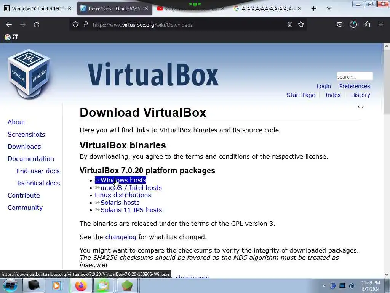Viewport: 390px width, 293px height.
Task: Click the flag tray icon
Action: 333,286
